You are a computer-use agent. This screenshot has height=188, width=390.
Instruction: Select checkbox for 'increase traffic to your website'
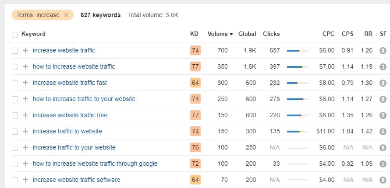(15, 148)
